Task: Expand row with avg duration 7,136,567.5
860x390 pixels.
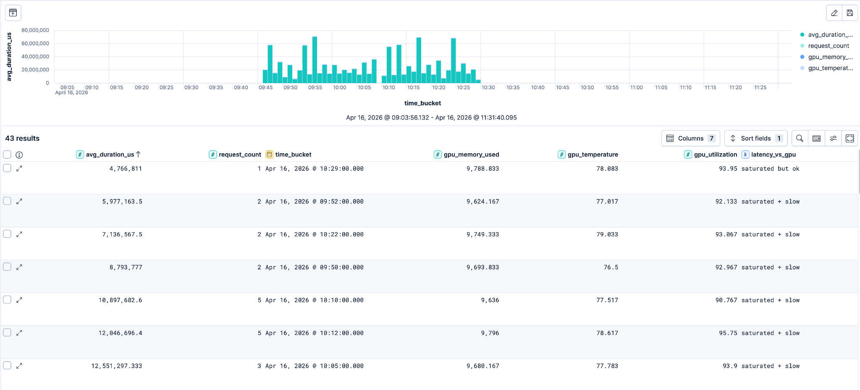Action: (x=19, y=234)
